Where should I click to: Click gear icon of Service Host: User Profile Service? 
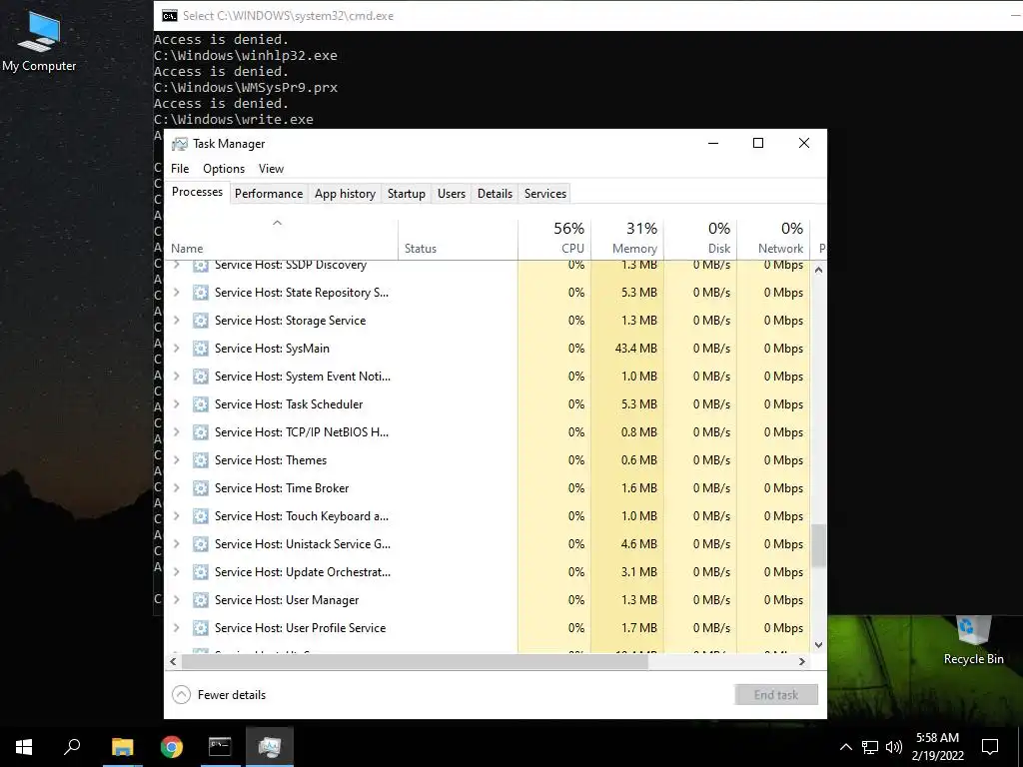(200, 628)
